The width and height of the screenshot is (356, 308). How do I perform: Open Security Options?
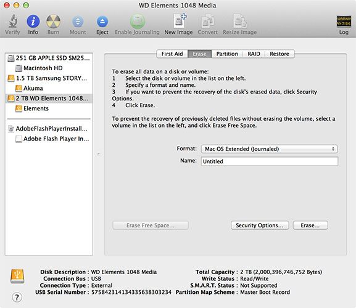click(260, 225)
